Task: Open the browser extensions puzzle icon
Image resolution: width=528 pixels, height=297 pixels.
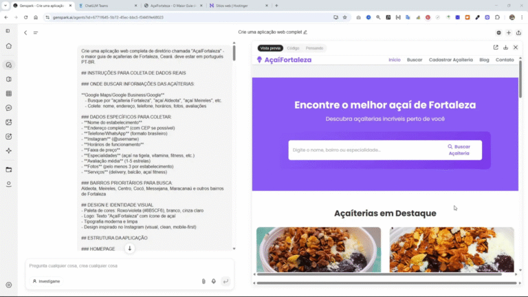Action: pyautogui.click(x=497, y=17)
